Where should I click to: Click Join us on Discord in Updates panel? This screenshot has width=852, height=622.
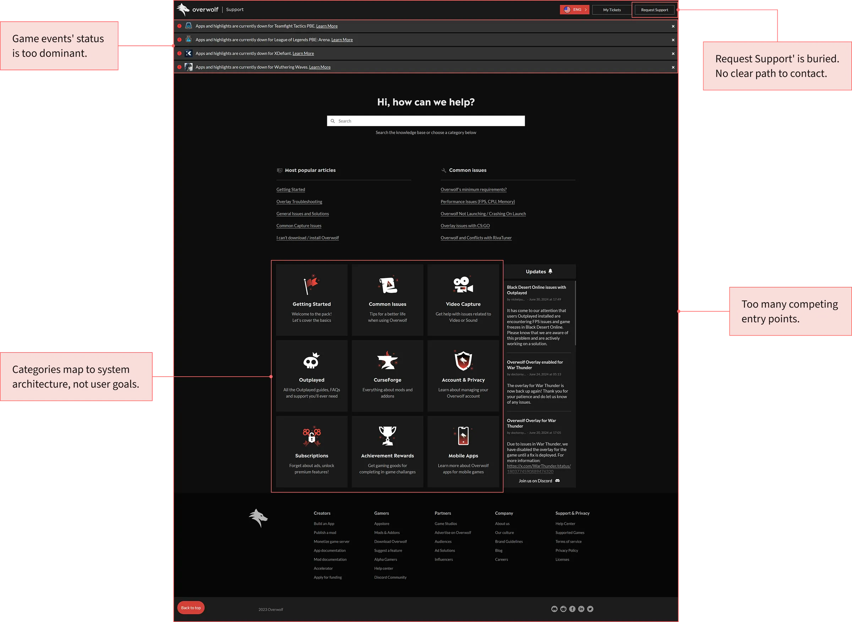pyautogui.click(x=539, y=481)
